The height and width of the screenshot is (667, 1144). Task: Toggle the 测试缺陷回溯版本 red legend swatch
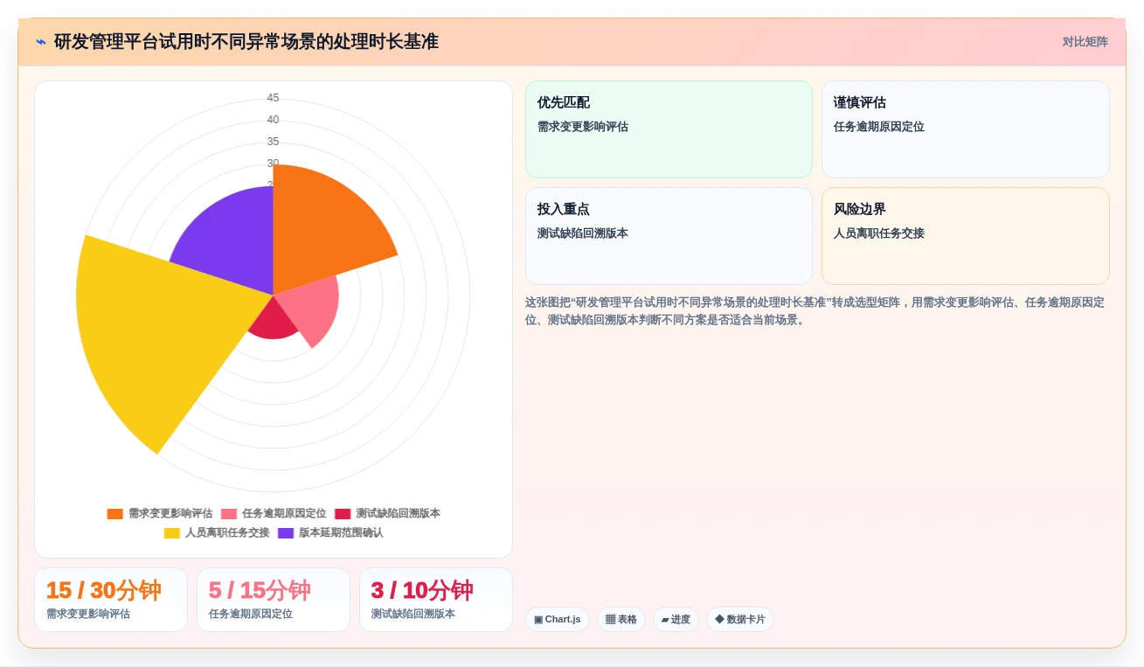[x=343, y=514]
